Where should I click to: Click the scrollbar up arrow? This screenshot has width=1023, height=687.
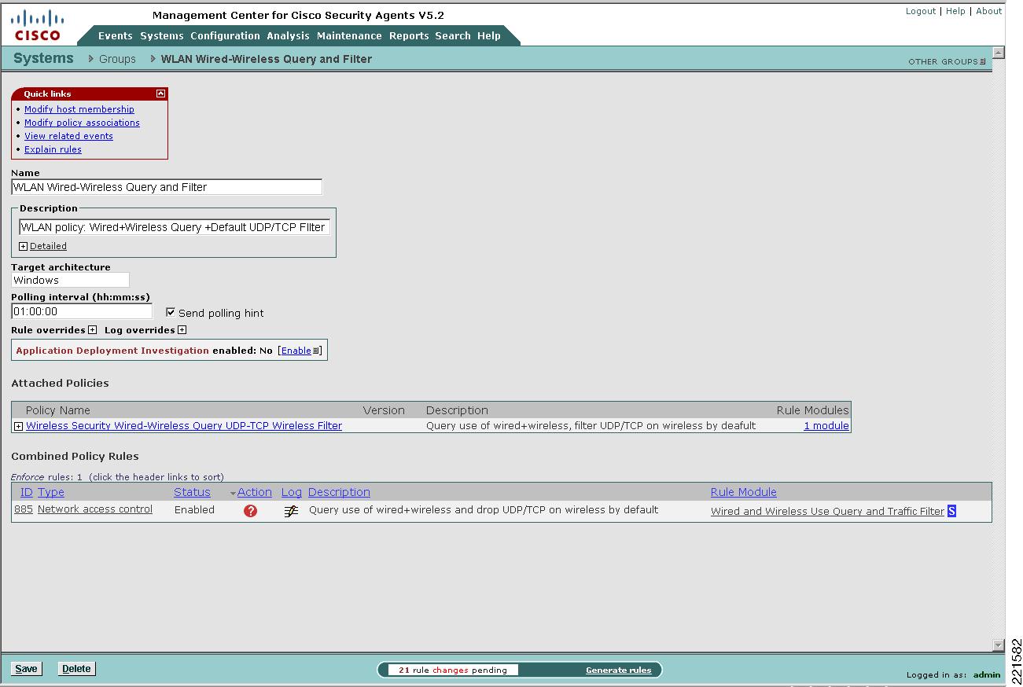click(x=999, y=53)
